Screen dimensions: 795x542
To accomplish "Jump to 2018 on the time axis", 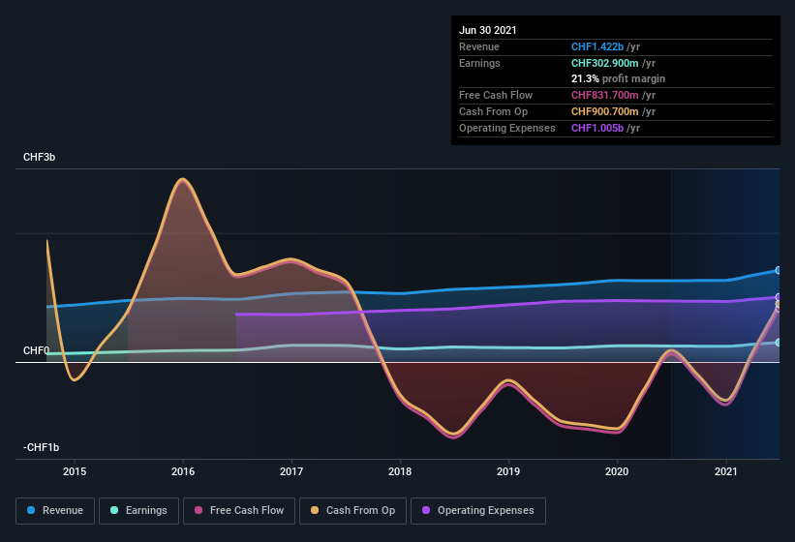I will click(x=400, y=471).
